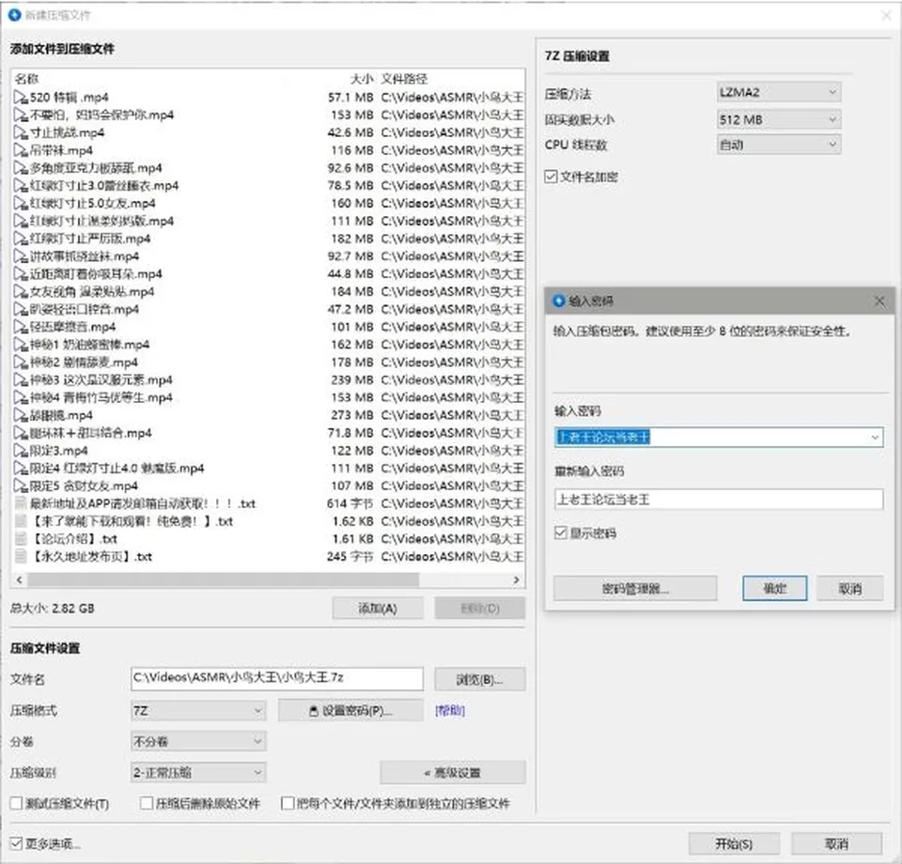Start compression with 开始(S)

(734, 843)
